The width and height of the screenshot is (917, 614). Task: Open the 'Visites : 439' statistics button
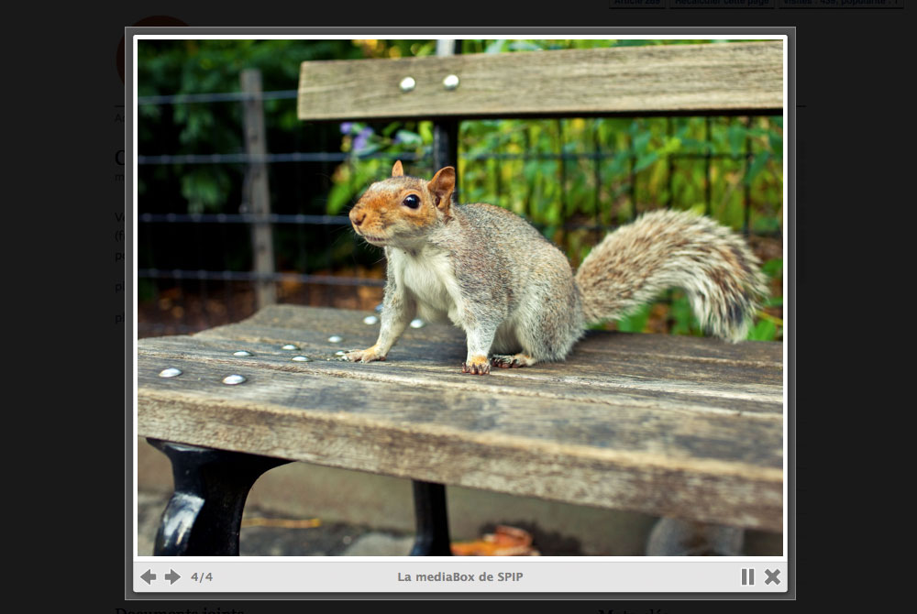point(841,3)
